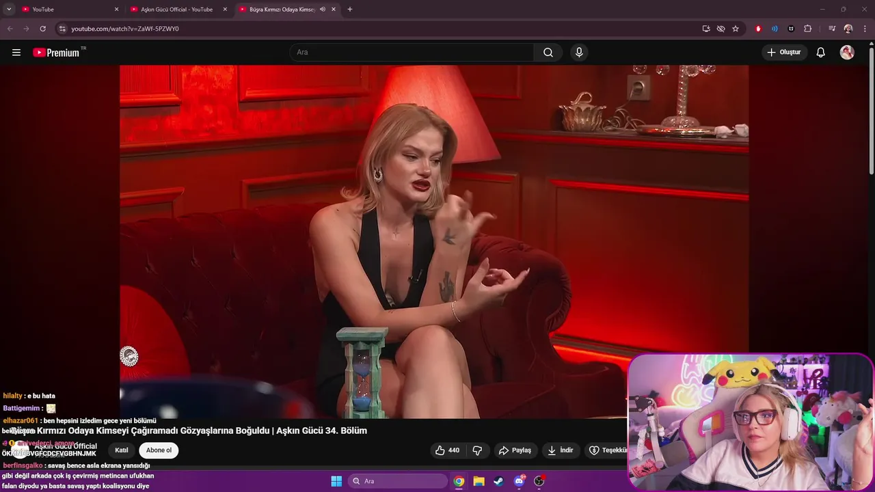875x492 pixels.
Task: Open Chrome profile avatar
Action: click(848, 29)
